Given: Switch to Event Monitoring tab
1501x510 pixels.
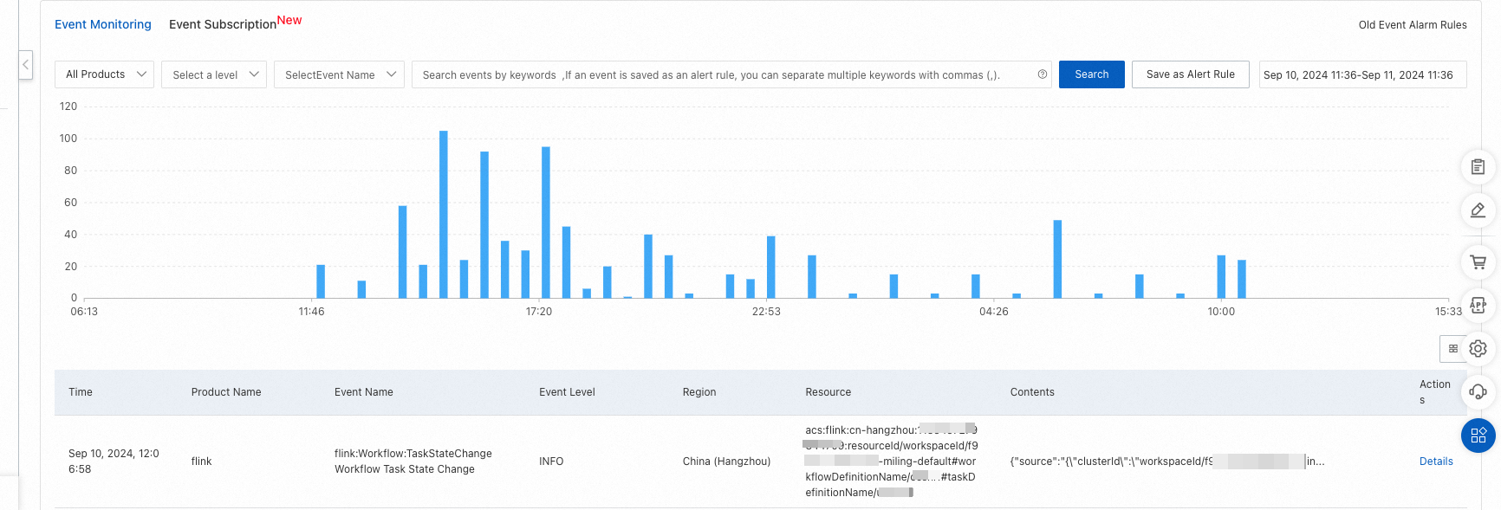Looking at the screenshot, I should pyautogui.click(x=103, y=24).
